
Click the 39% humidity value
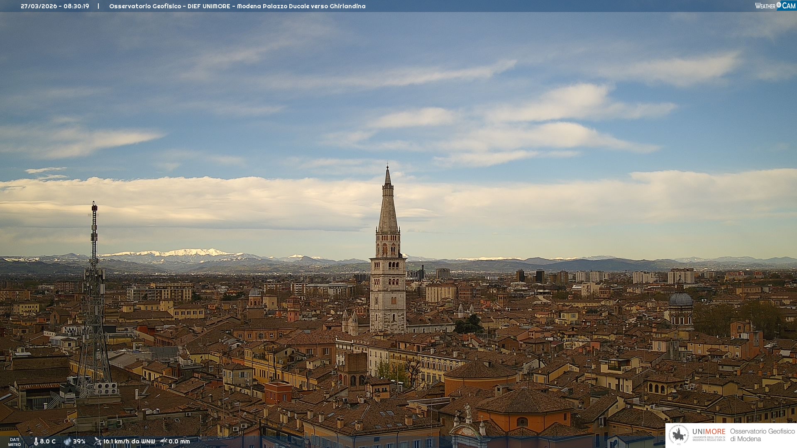(x=79, y=441)
